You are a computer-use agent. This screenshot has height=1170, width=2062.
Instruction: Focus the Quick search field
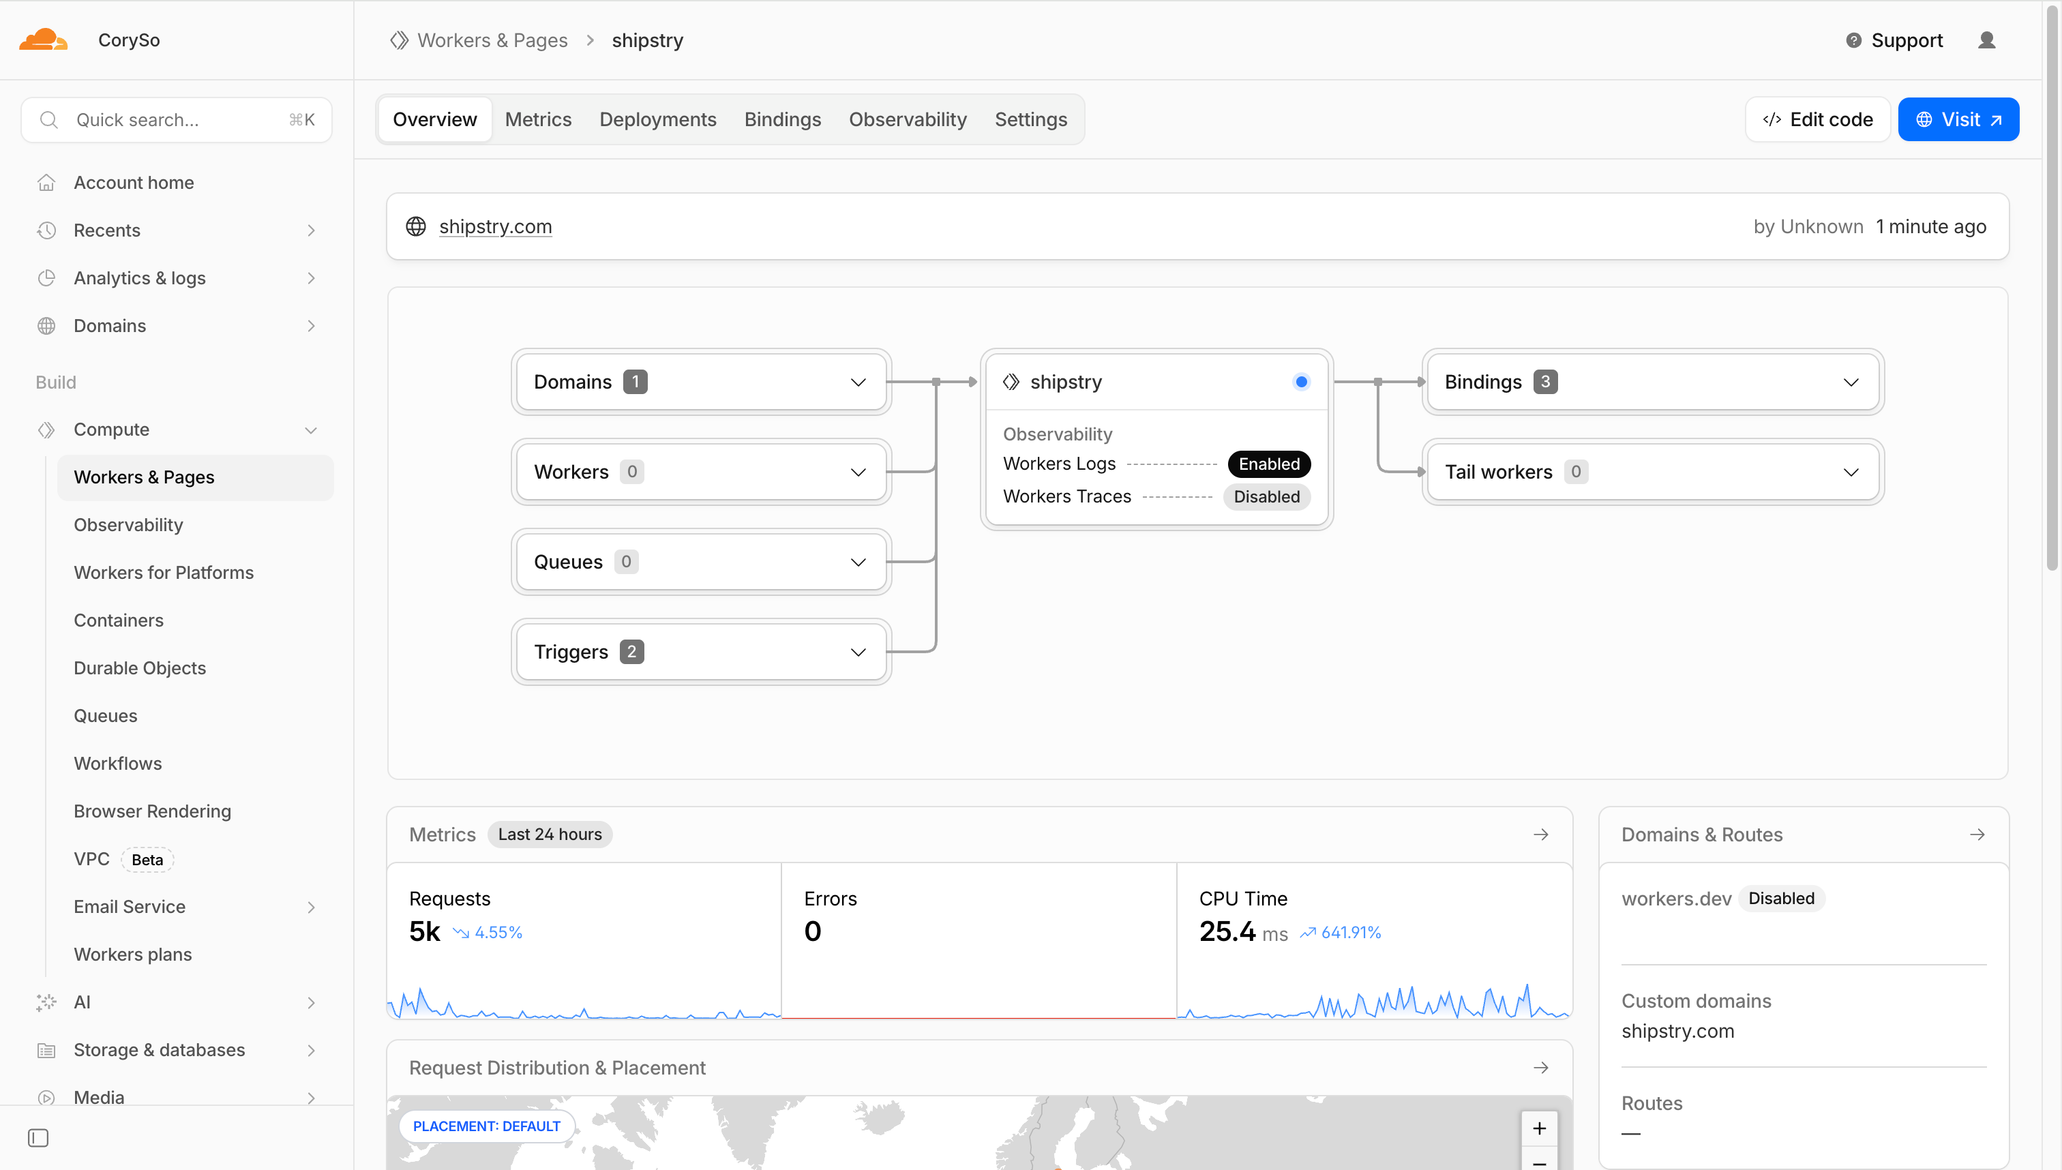click(177, 120)
